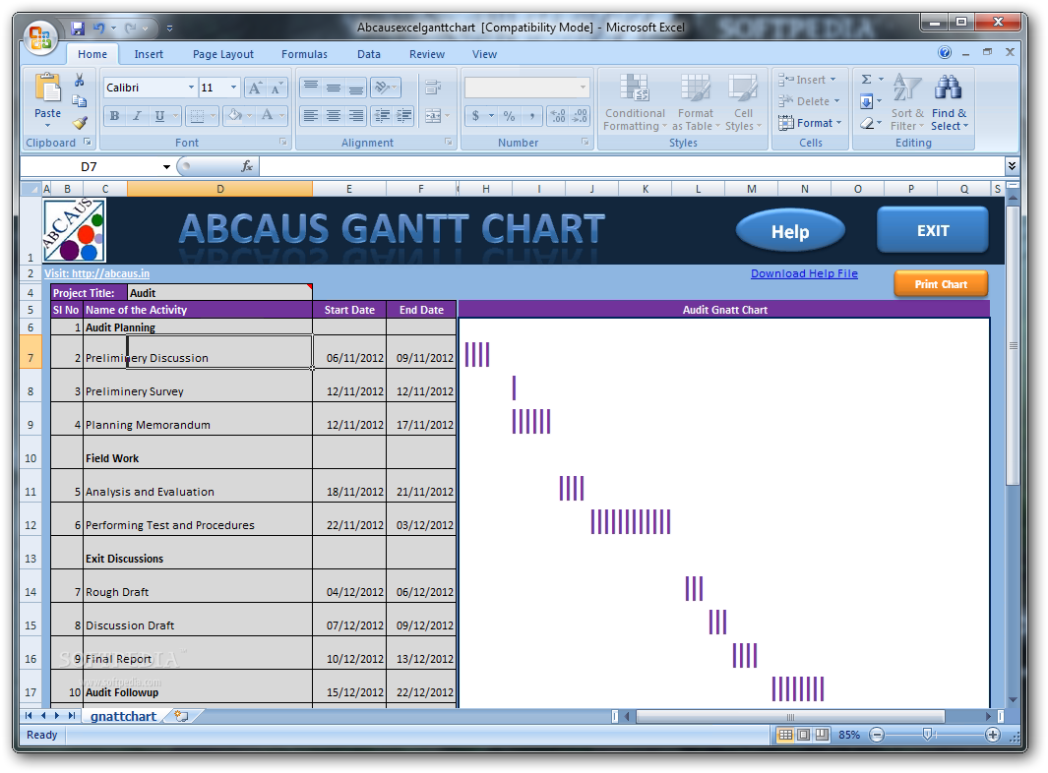Viewport: 1048px width, 773px height.
Task: Expand the Name Box dropdown arrow
Action: tap(166, 167)
